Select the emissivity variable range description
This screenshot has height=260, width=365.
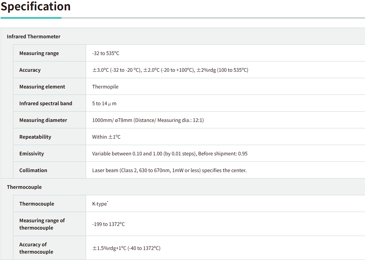[170, 154]
